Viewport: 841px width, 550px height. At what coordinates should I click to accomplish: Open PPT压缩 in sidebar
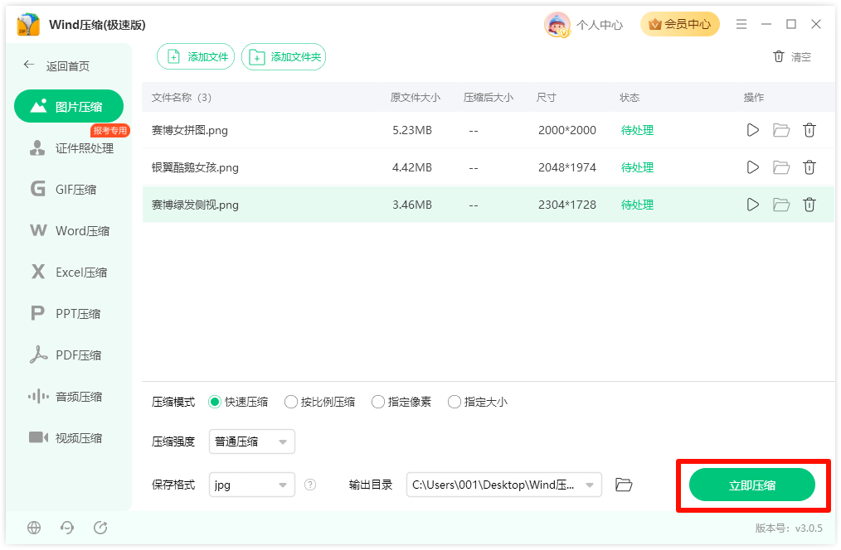pyautogui.click(x=66, y=313)
